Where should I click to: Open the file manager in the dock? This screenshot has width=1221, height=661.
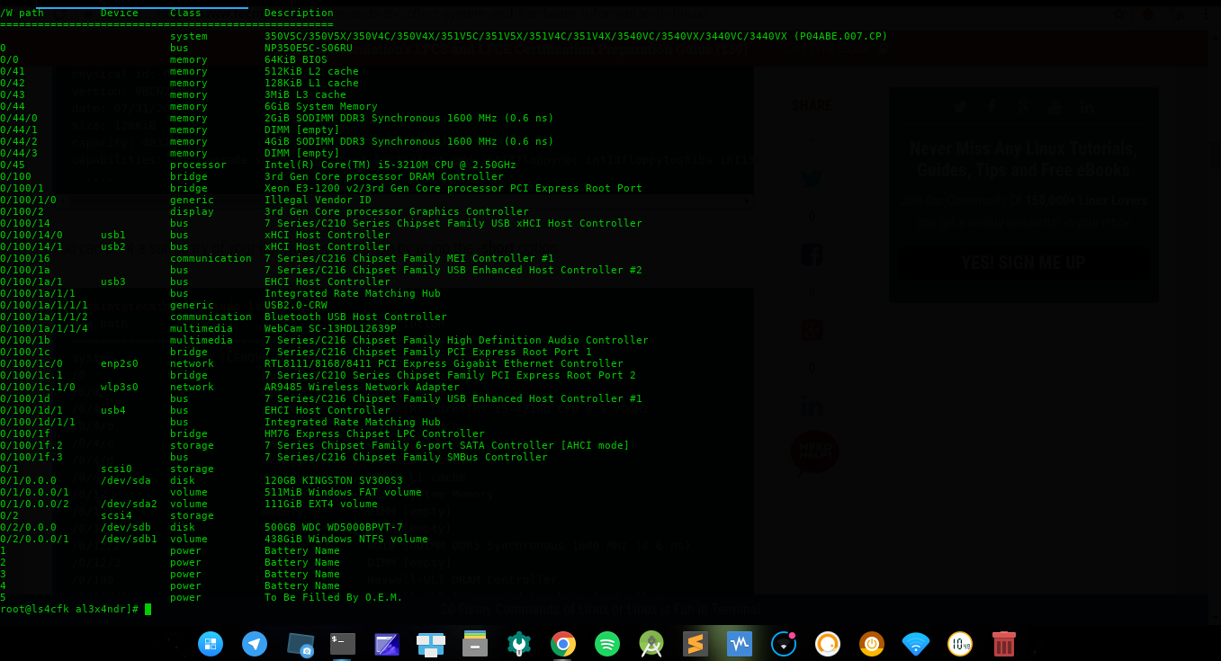(475, 644)
